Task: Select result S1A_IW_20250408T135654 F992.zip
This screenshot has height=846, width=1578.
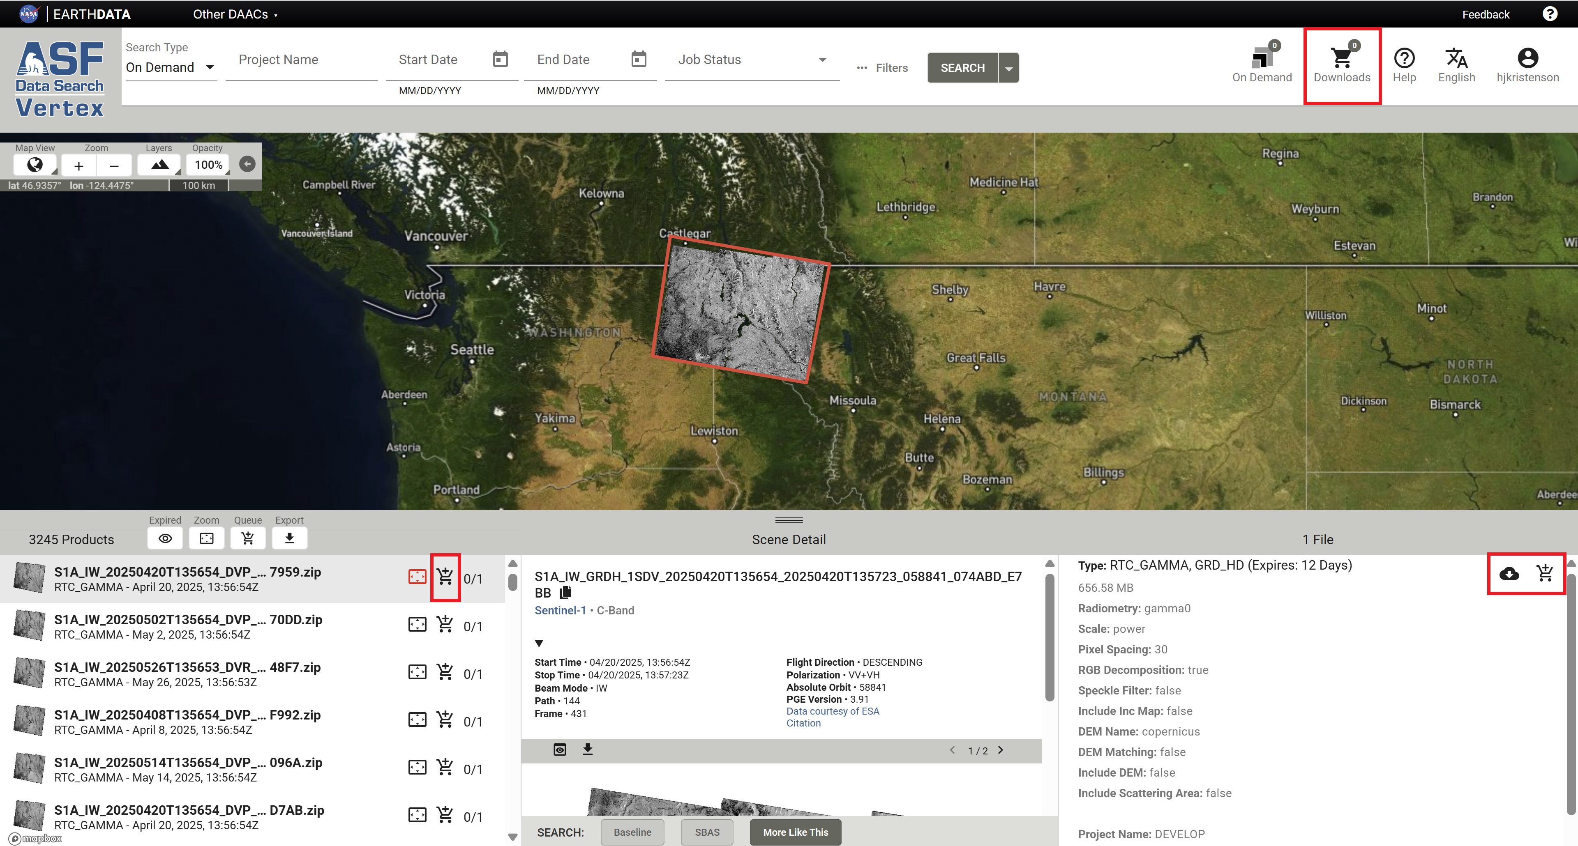Action: coord(252,721)
